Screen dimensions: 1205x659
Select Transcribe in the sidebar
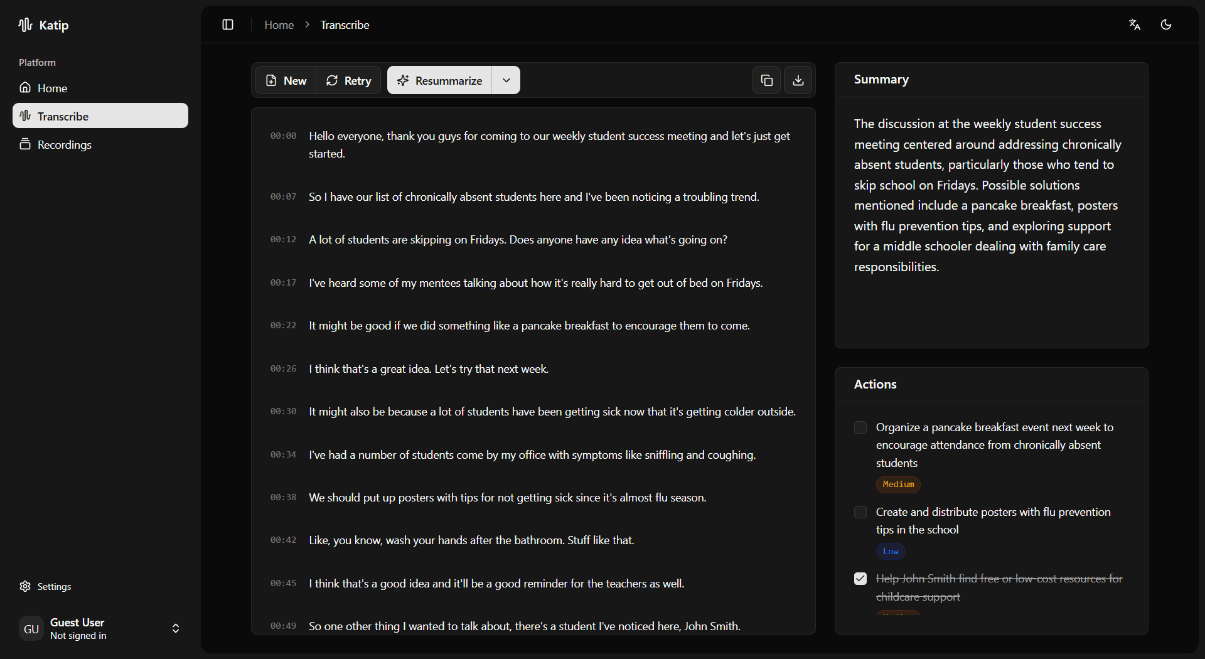coord(63,116)
